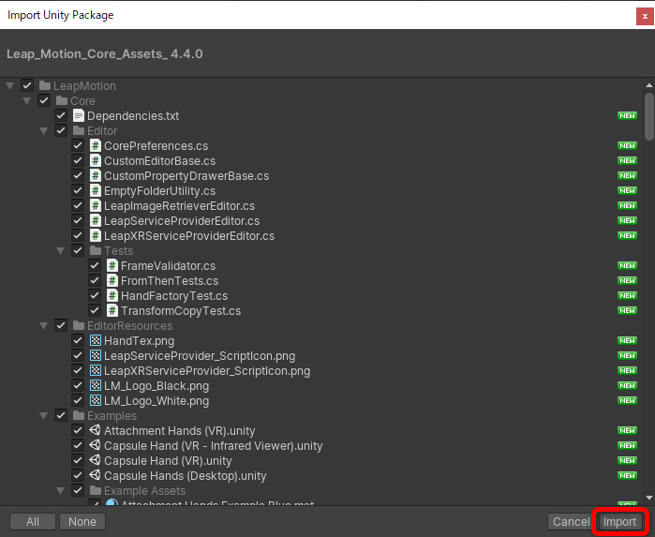Toggle the EmptyFolderUtility.cs checkbox
The image size is (655, 537).
(x=78, y=190)
